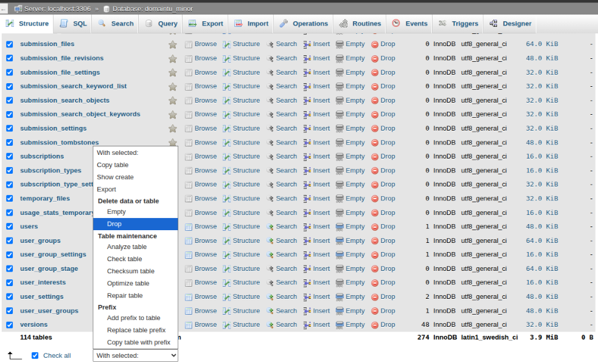Select Replace table prefix option
Screen dimensions: 598x362
pos(136,330)
